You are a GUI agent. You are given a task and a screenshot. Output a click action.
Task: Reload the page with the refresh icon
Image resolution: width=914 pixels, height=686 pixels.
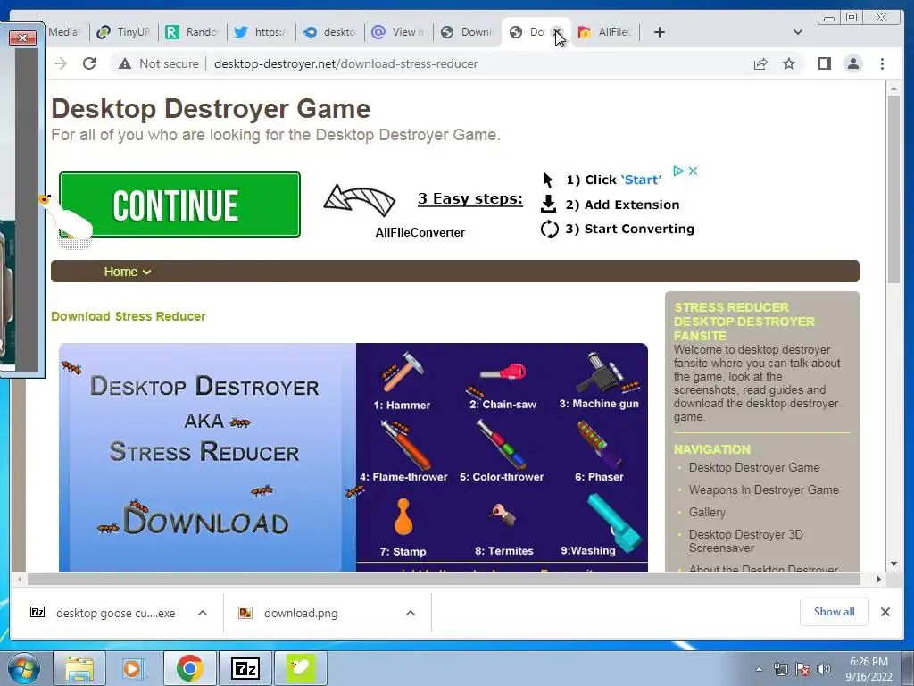[x=89, y=63]
